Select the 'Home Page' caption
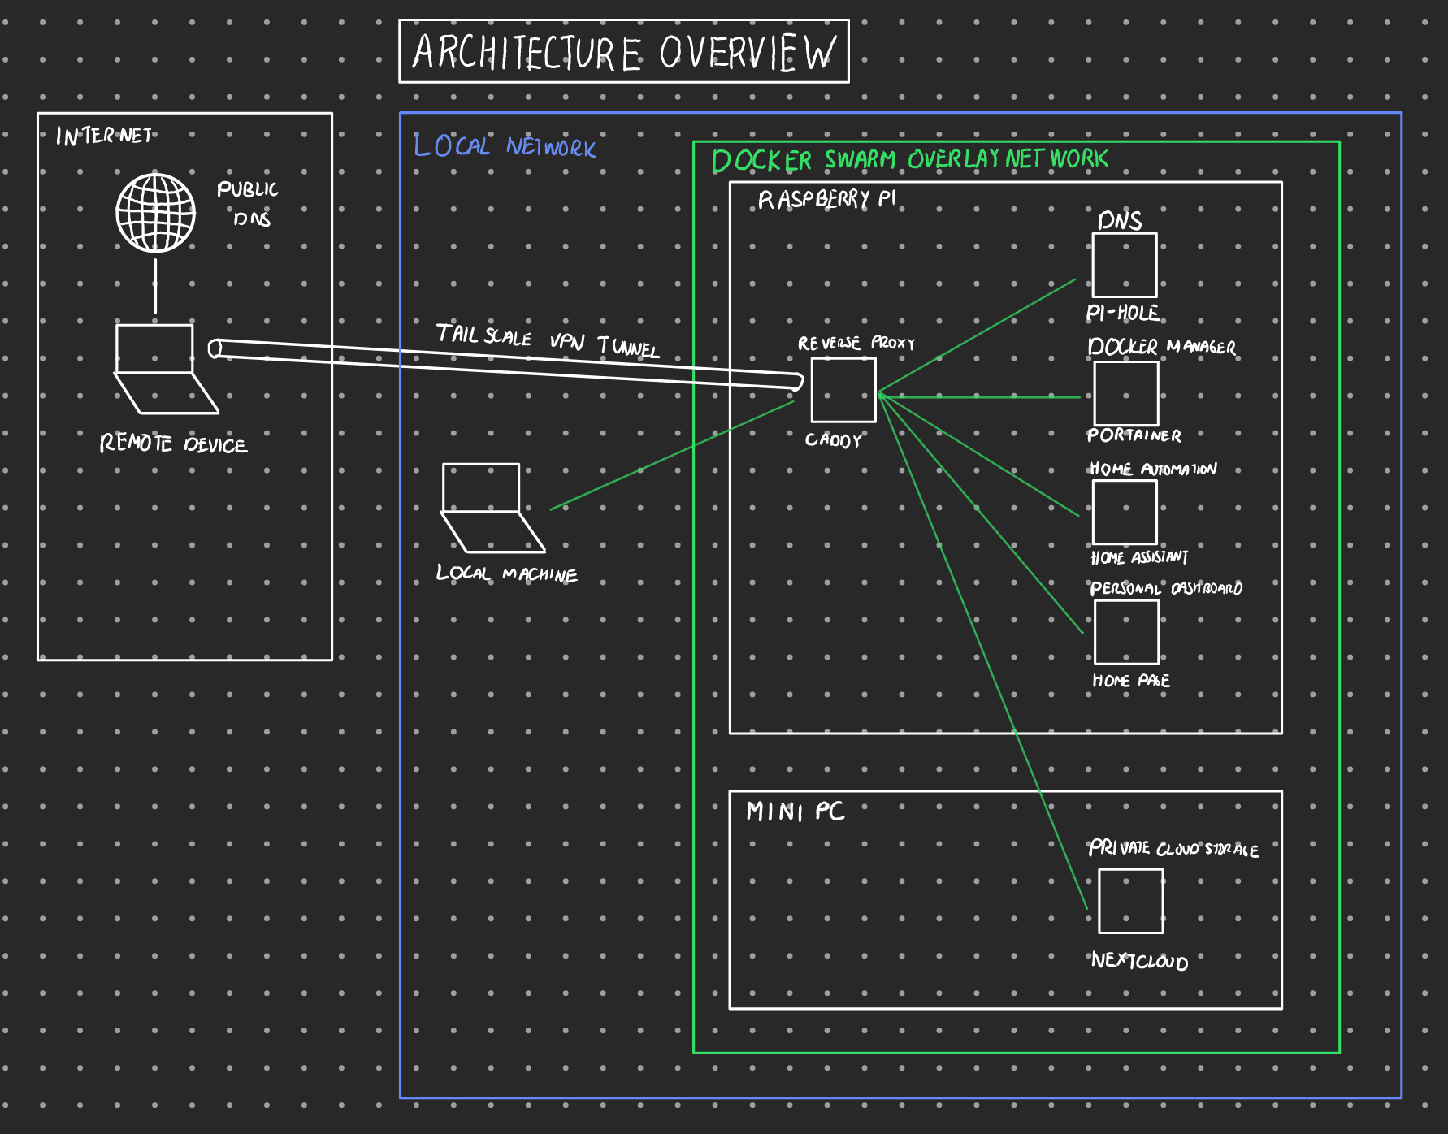This screenshot has height=1134, width=1448. point(1131,681)
